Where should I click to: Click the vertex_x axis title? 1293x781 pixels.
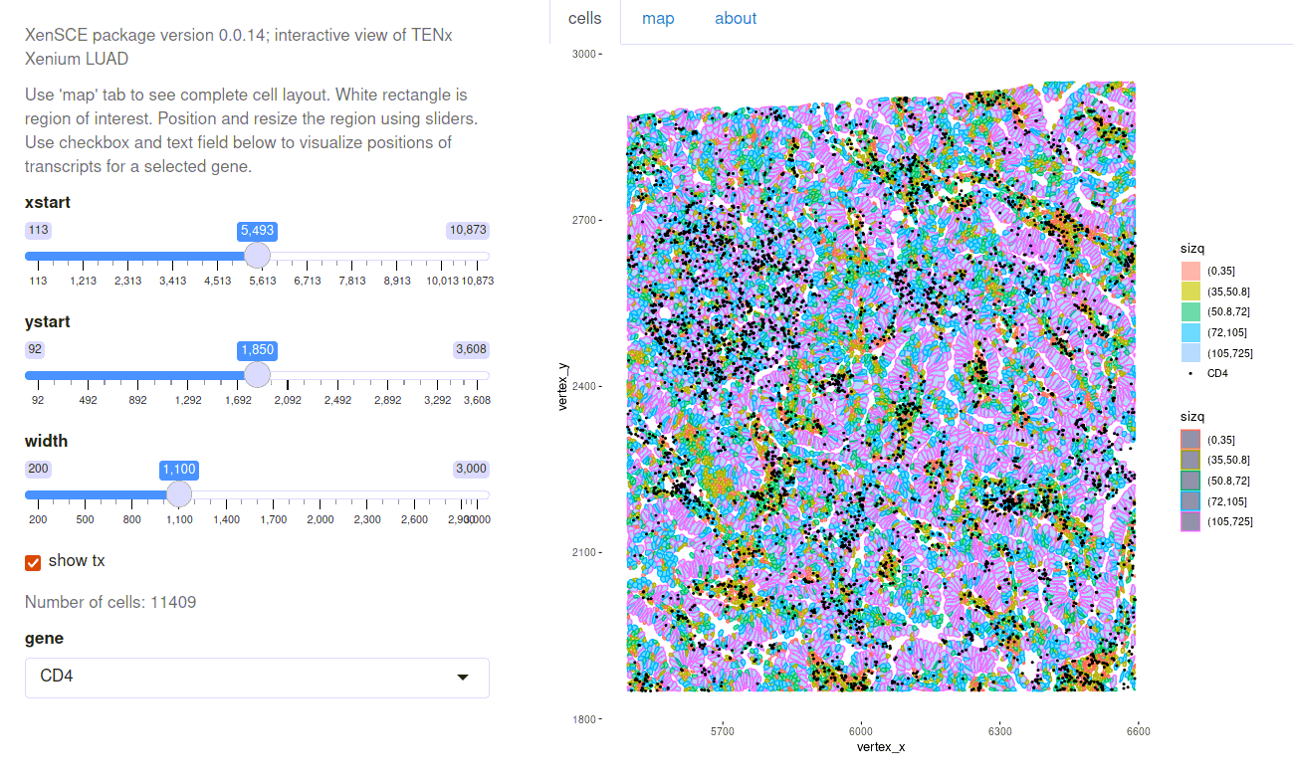[881, 746]
